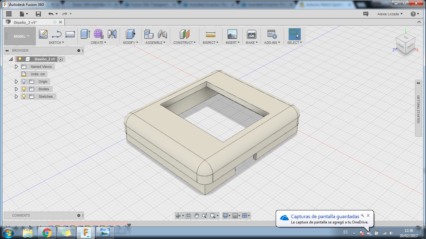Hide the Bodies folder via its lightbulb
Viewport: 426px width, 239px height.
pos(24,89)
